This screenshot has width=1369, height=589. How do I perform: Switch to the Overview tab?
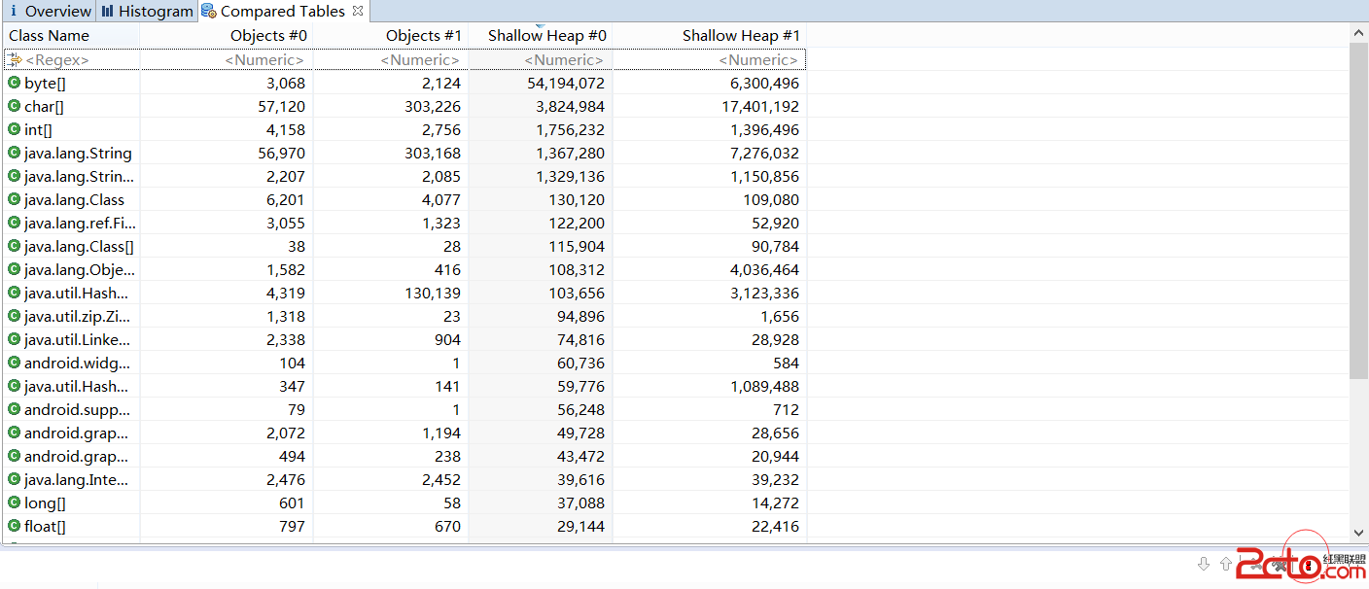click(49, 12)
